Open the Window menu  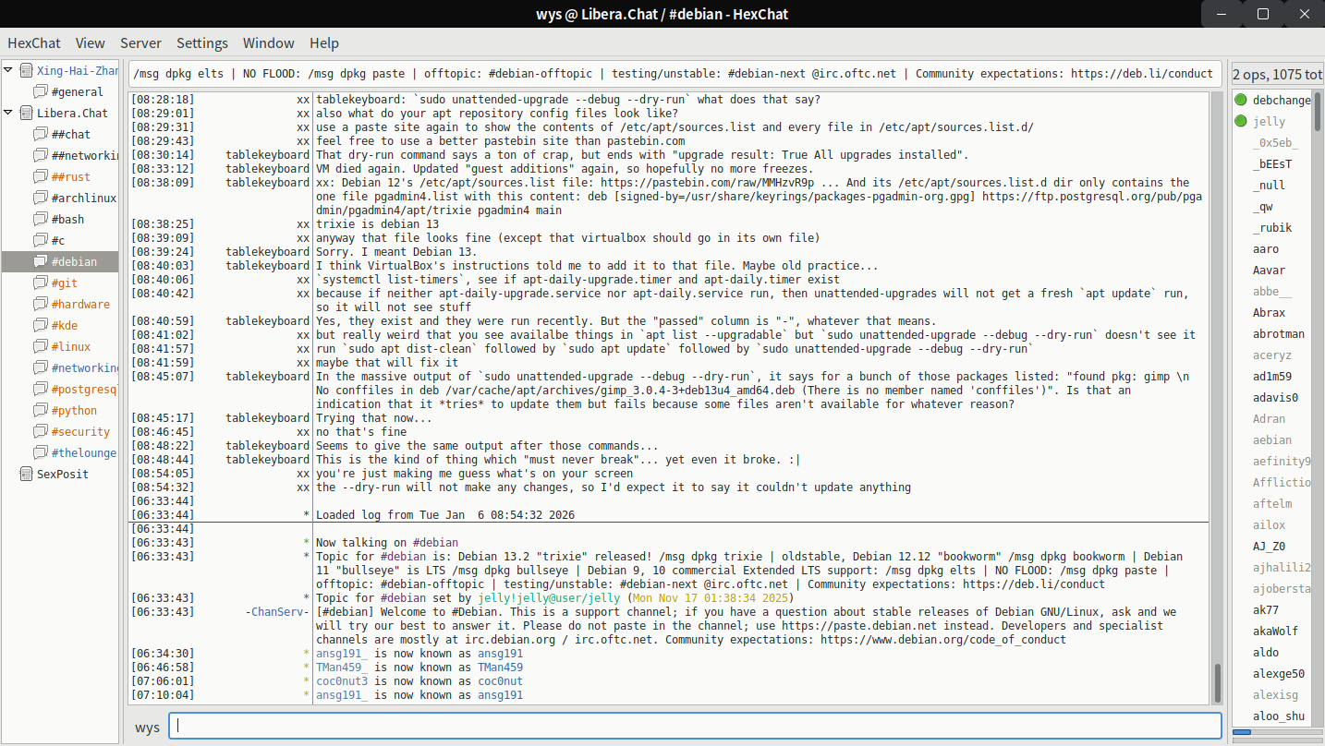[268, 43]
